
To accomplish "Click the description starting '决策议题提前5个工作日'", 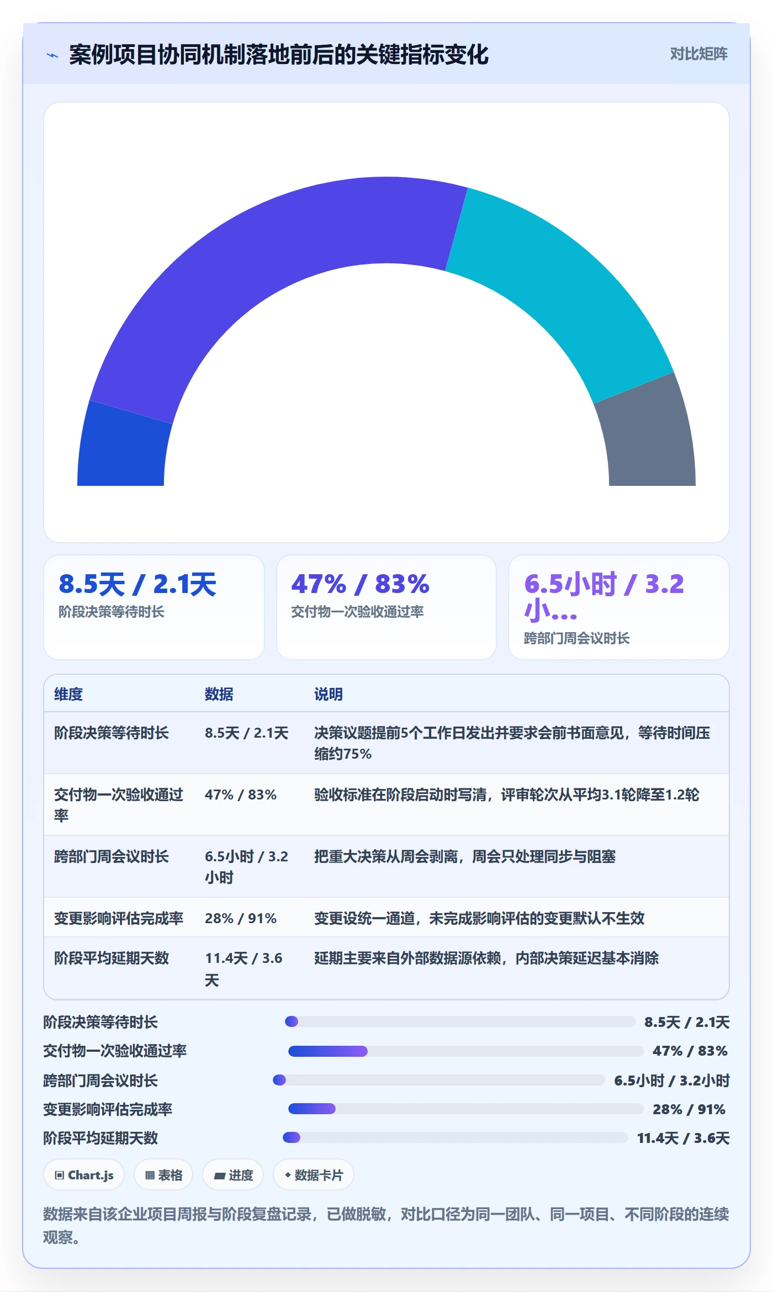I will (x=512, y=743).
